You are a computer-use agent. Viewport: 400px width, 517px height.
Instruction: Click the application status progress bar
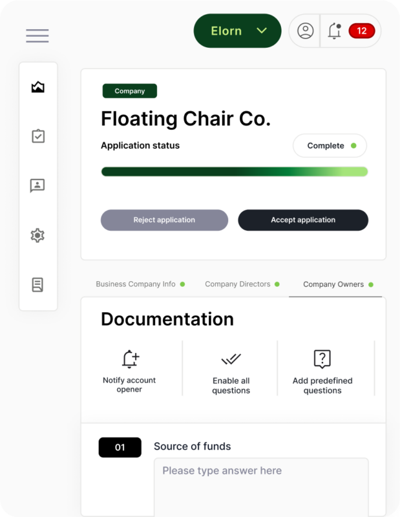pyautogui.click(x=234, y=172)
